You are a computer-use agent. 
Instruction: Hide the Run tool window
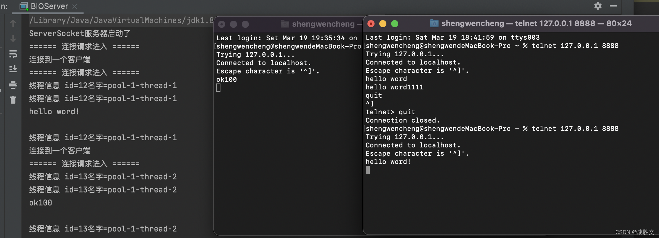tap(613, 6)
